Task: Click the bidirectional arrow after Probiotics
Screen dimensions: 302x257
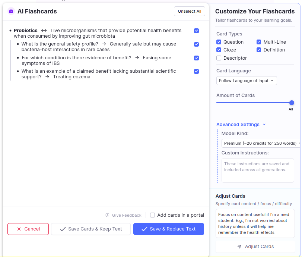Action: 44,31
